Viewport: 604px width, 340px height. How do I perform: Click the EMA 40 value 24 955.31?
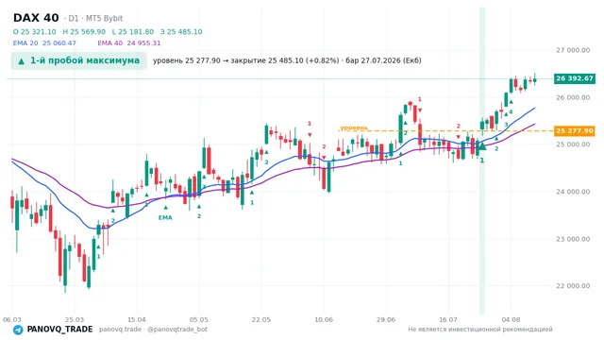(x=129, y=42)
